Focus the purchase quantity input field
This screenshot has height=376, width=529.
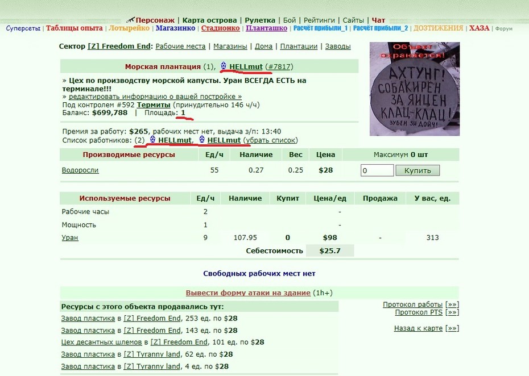pyautogui.click(x=377, y=170)
